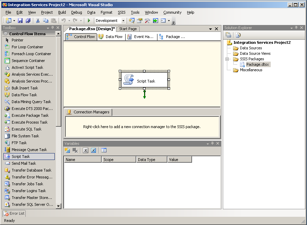Open the Error List panel
Viewport: 307px width, 225px height.
(x=14, y=213)
